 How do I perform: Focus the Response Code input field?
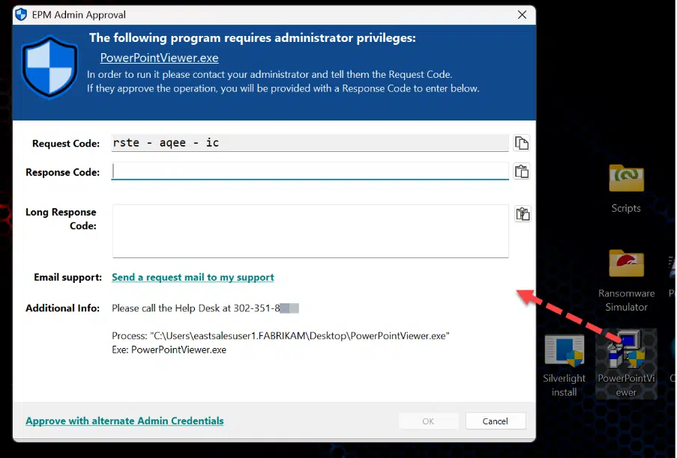tap(310, 171)
